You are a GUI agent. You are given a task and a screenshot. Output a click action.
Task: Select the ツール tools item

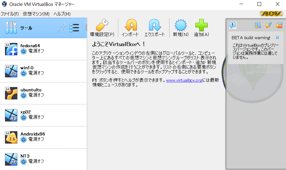[43, 28]
